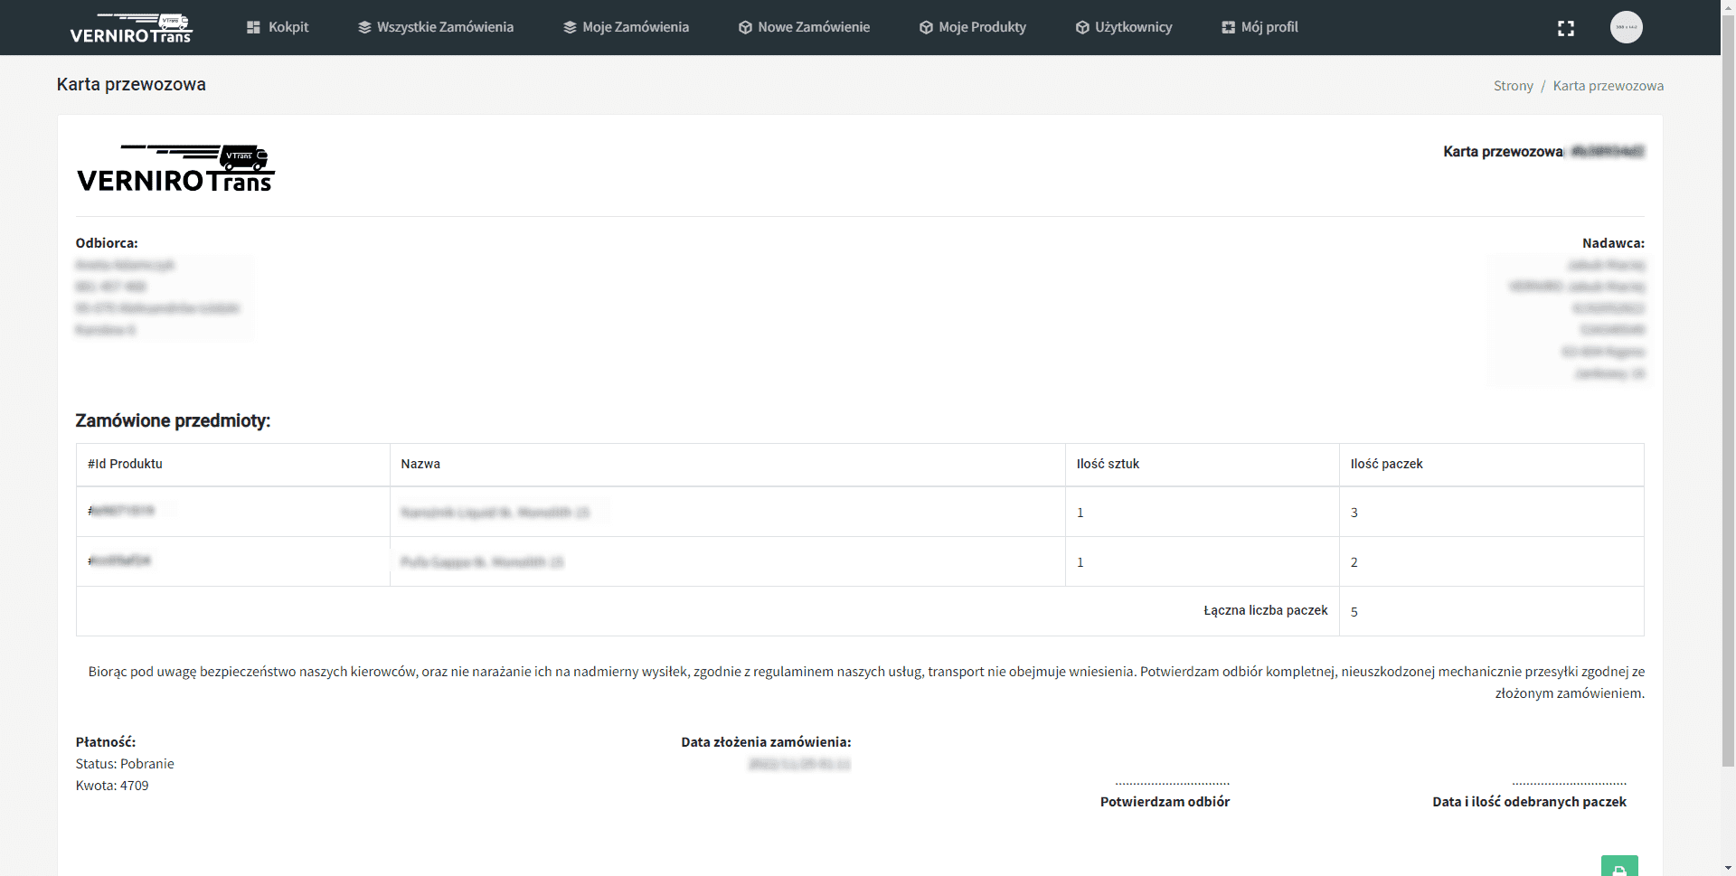The image size is (1736, 876).
Task: Click the large VERNIRO Trans document logo
Action: (175, 169)
